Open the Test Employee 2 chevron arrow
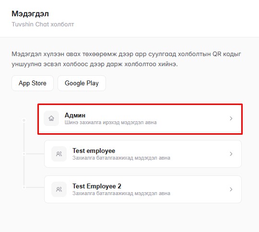Viewport: 259px width, 232px height. coord(231,189)
